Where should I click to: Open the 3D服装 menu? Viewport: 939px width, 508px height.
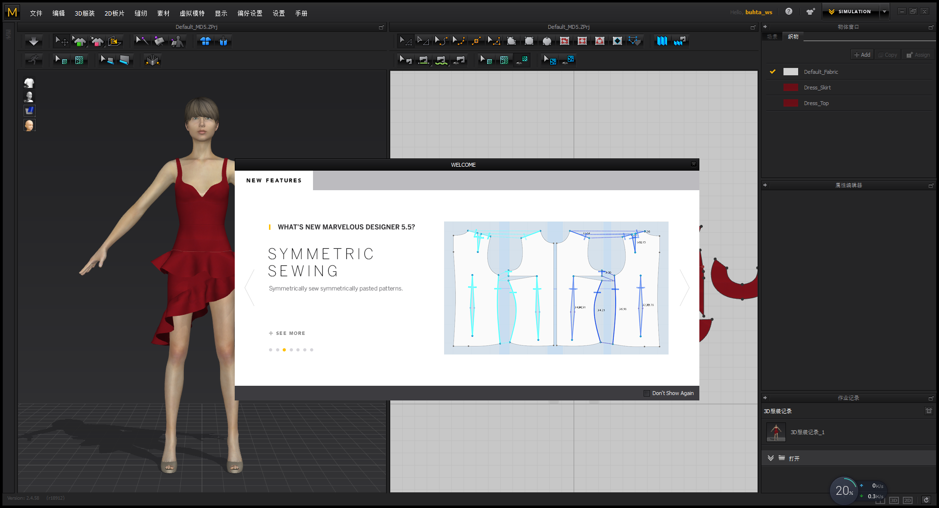coord(85,13)
